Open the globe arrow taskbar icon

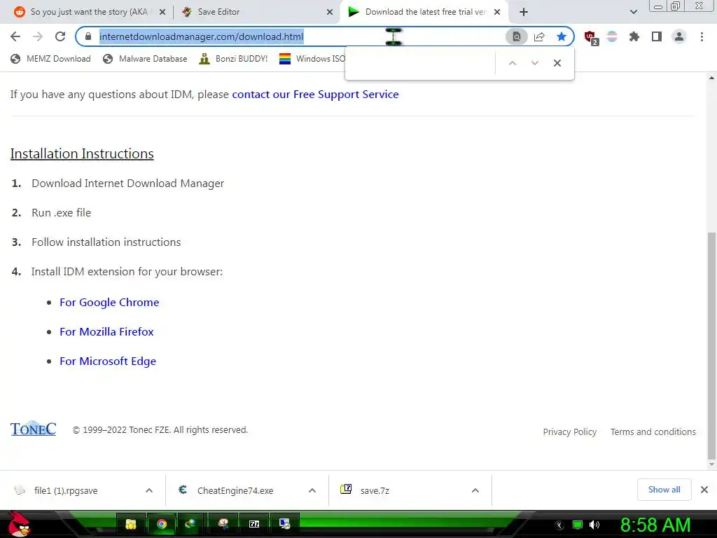[x=192, y=524]
